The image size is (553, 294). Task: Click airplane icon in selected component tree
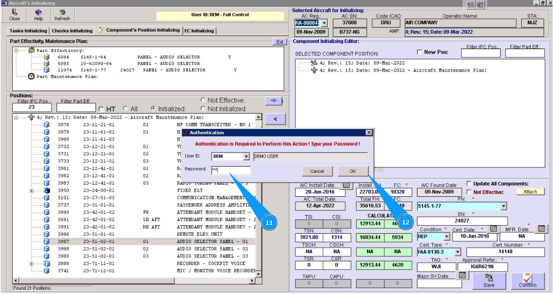[x=314, y=63]
